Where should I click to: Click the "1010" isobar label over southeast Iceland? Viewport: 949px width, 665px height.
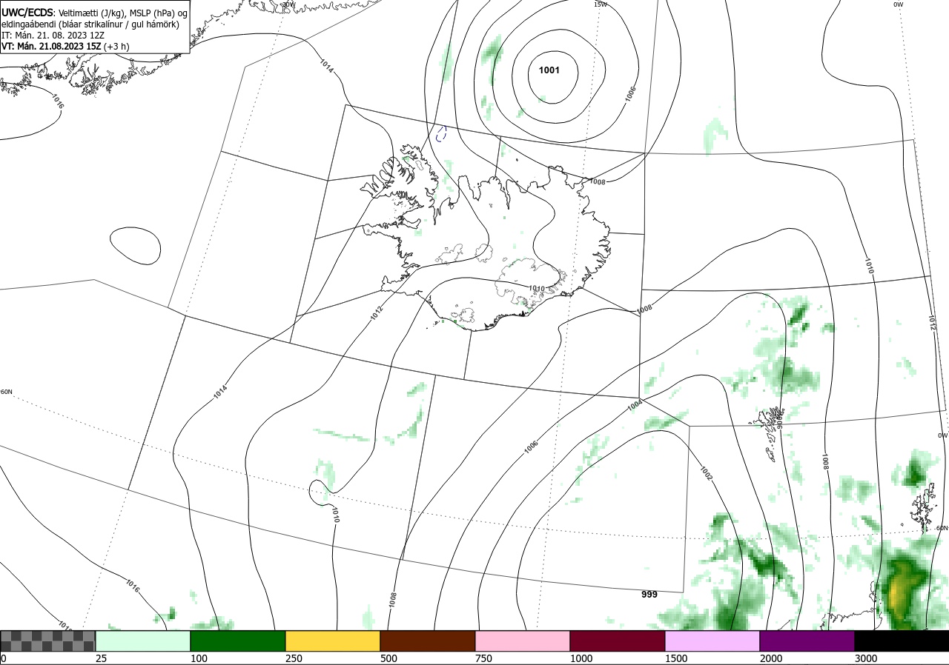coord(537,288)
